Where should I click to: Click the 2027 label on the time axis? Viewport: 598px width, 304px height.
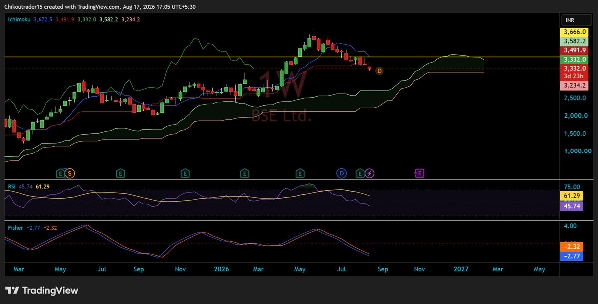461,269
